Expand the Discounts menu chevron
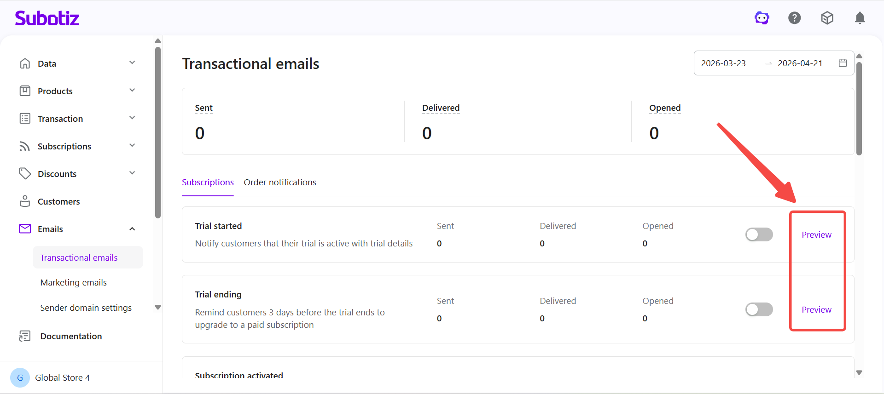The image size is (884, 394). coord(132,173)
